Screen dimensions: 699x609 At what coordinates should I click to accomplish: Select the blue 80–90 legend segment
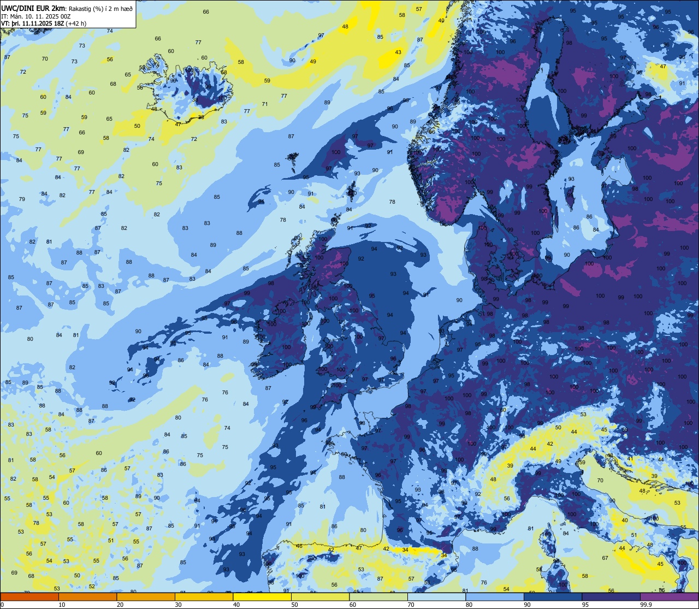pyautogui.click(x=495, y=597)
